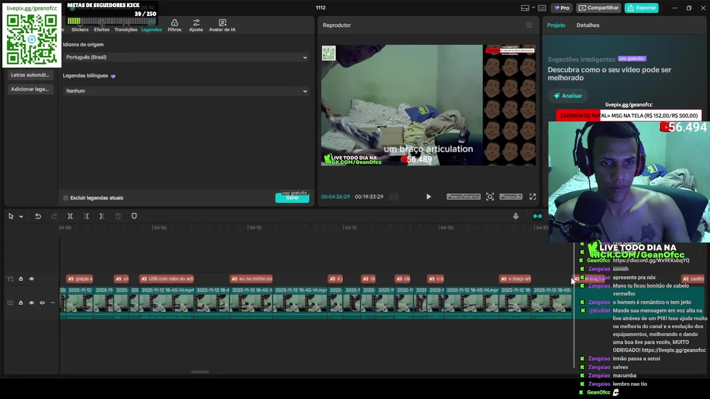Viewport: 710px width, 399px height.
Task: Select Letras automáticas in the sidebar
Action: pyautogui.click(x=30, y=75)
